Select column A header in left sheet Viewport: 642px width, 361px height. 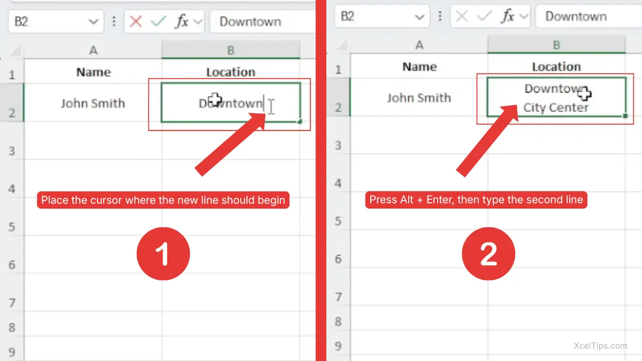93,50
